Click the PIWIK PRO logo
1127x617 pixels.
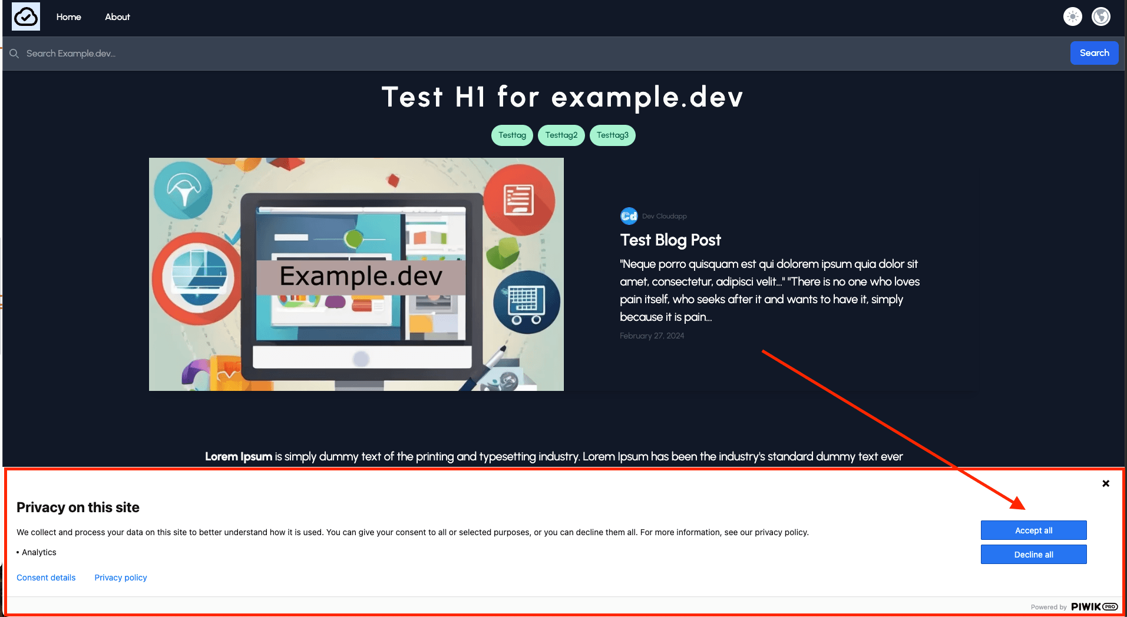[1093, 606]
